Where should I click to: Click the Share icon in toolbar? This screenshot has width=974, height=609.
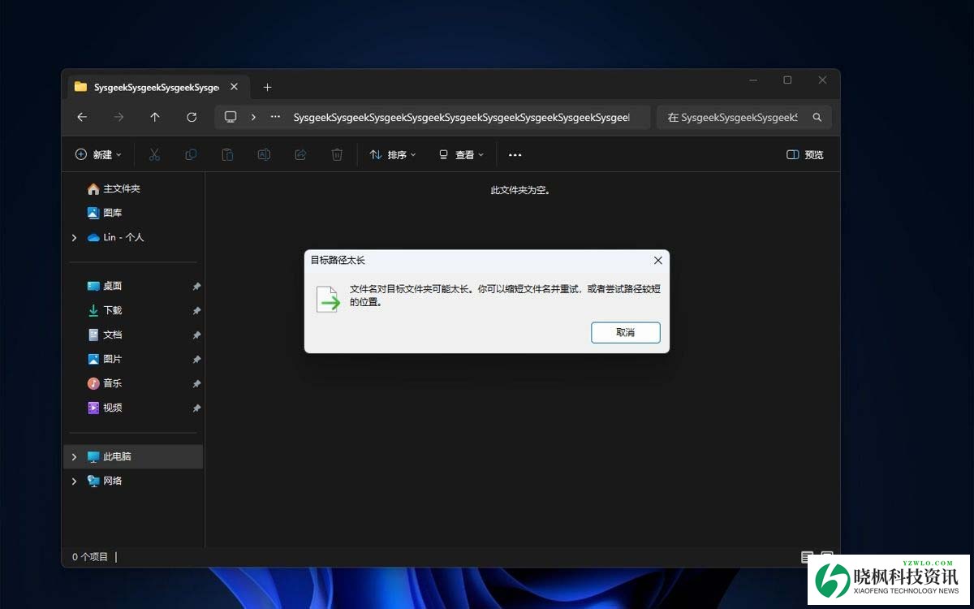(300, 154)
